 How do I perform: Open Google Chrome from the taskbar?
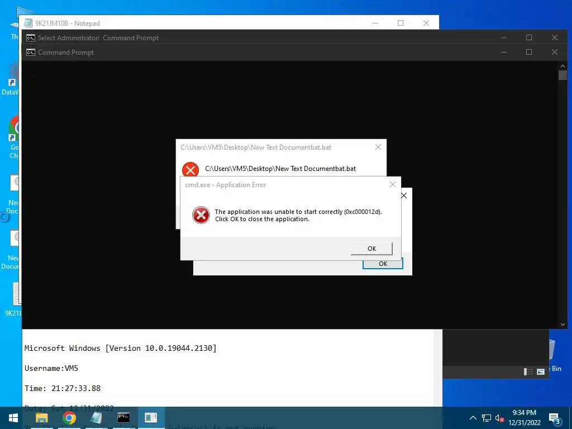coord(69,418)
